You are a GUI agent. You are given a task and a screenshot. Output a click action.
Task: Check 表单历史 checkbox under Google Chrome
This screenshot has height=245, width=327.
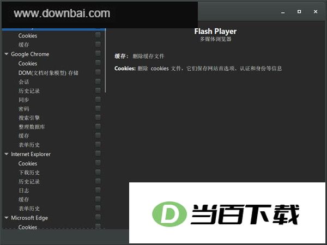click(x=98, y=144)
